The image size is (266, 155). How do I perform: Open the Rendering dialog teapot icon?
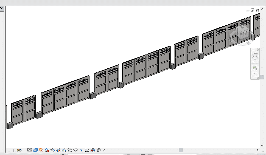[x=52, y=150]
